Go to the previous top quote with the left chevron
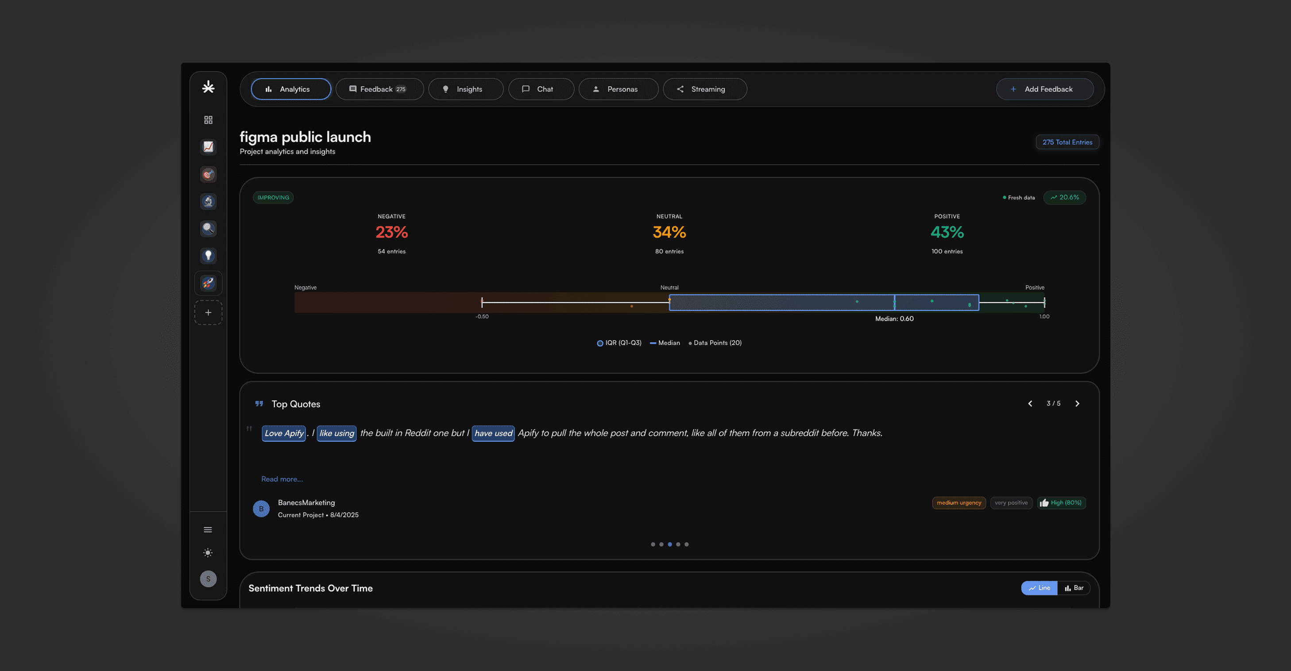Viewport: 1291px width, 671px height. point(1030,403)
